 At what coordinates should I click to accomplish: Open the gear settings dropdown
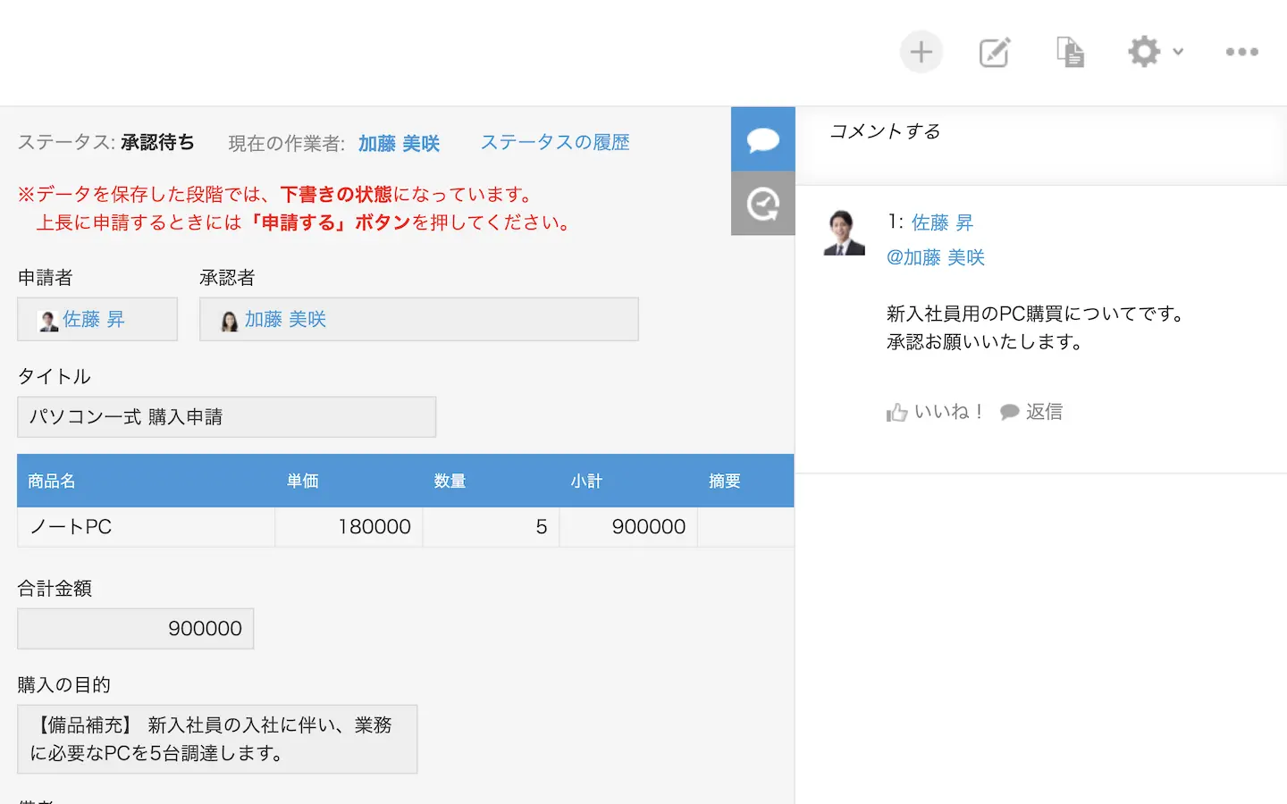point(1154,53)
